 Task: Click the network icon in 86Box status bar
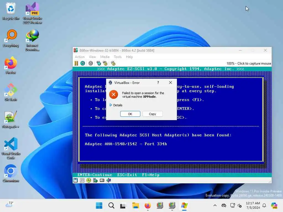[95, 180]
